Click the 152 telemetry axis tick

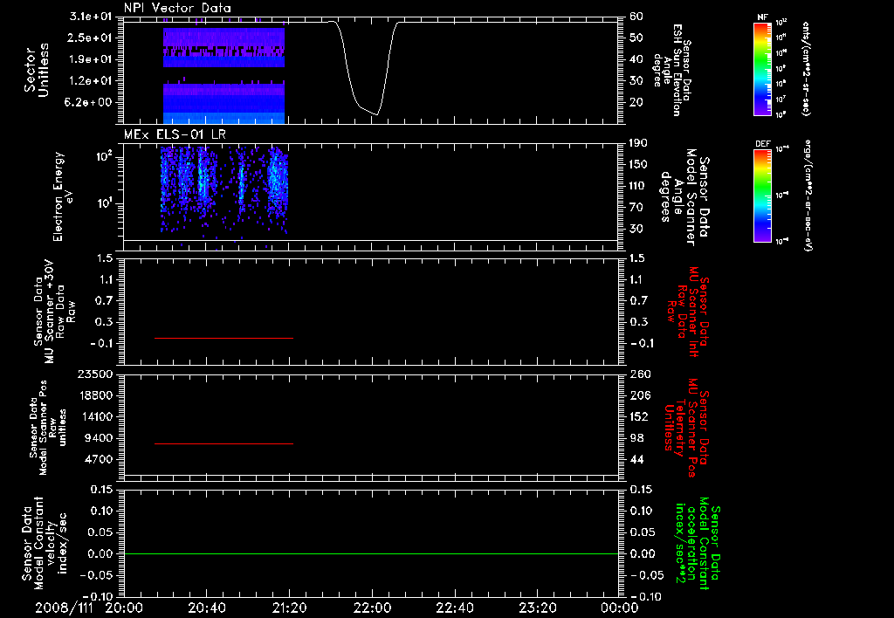[639, 416]
